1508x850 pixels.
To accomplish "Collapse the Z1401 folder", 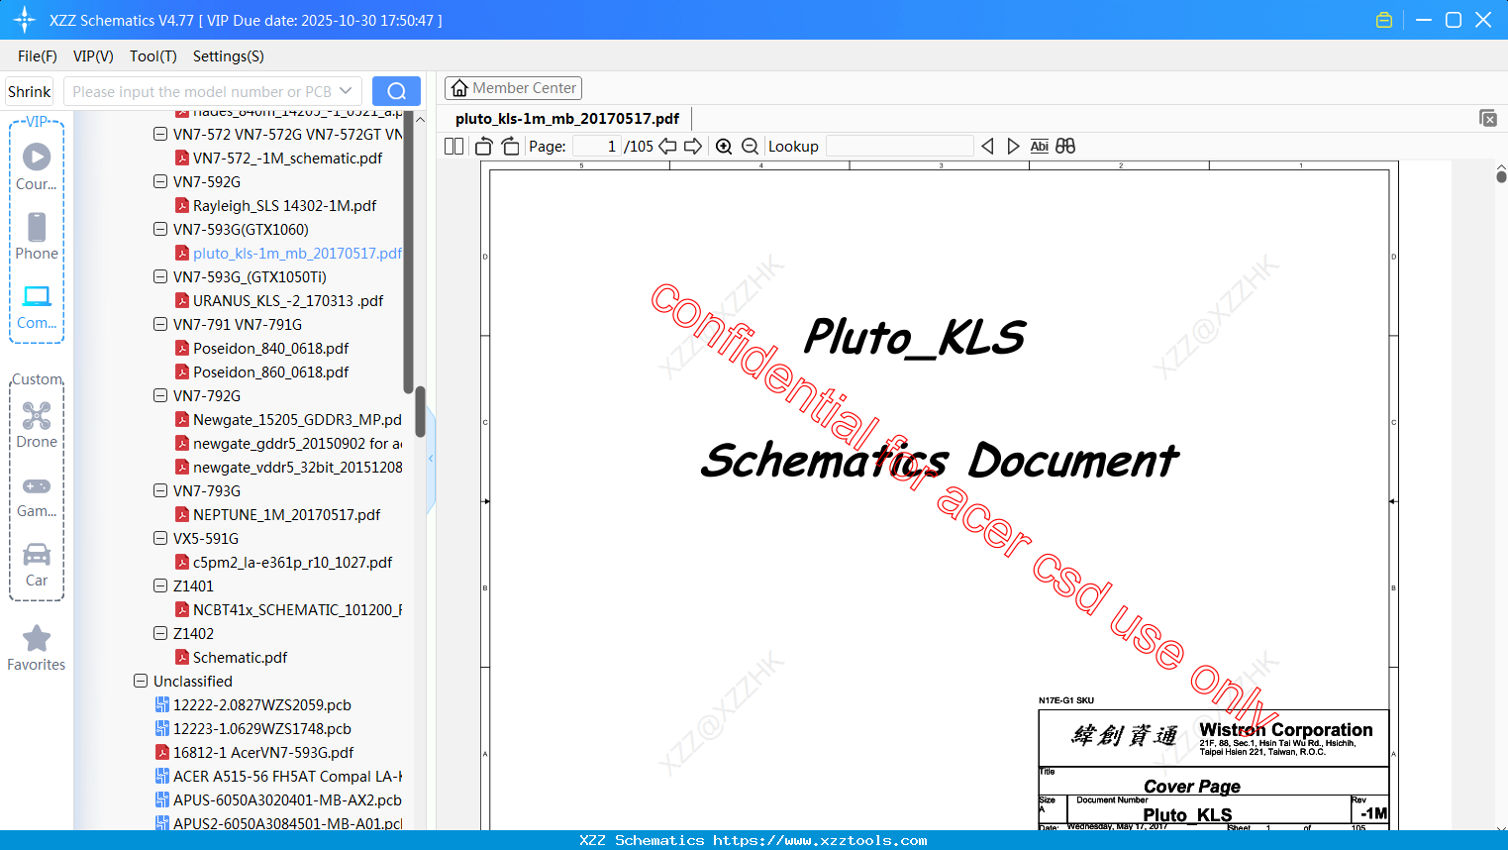I will point(160,585).
